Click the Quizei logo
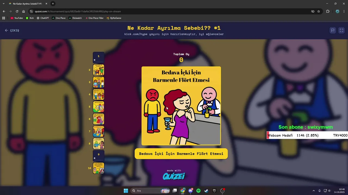The height and width of the screenshot is (195, 348). click(x=174, y=176)
